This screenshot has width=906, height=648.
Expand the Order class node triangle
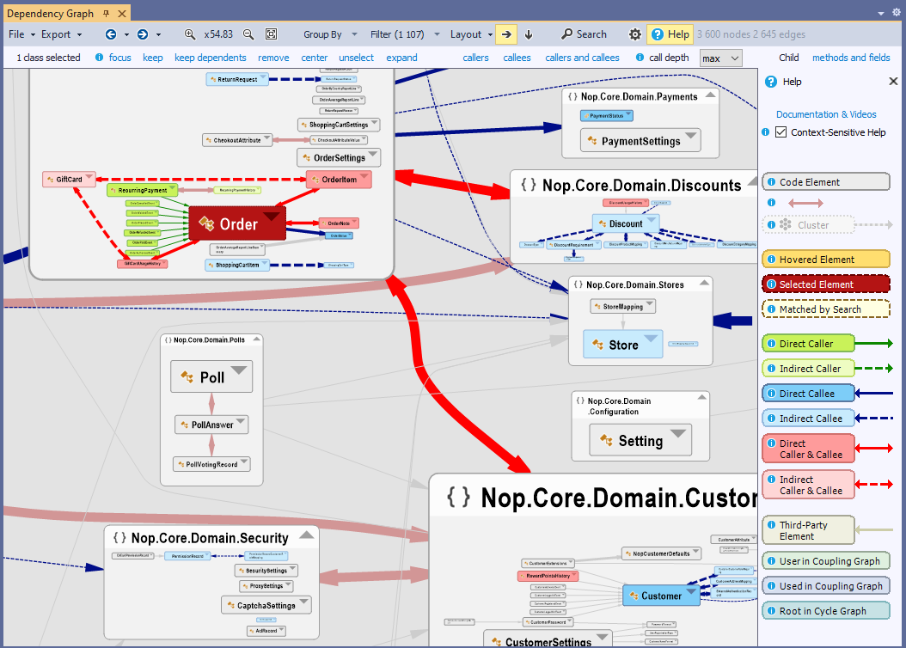click(272, 217)
